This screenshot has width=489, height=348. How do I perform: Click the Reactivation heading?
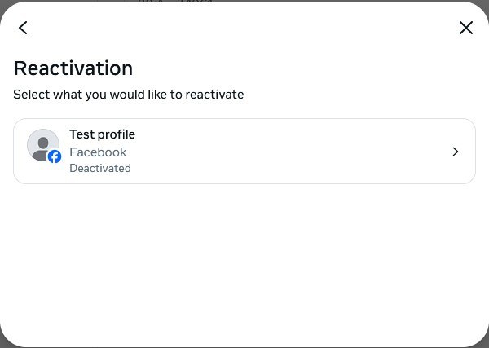(x=73, y=68)
